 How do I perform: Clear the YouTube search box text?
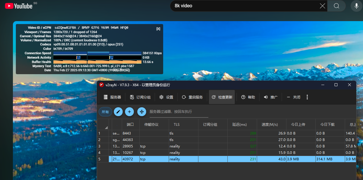[322, 6]
